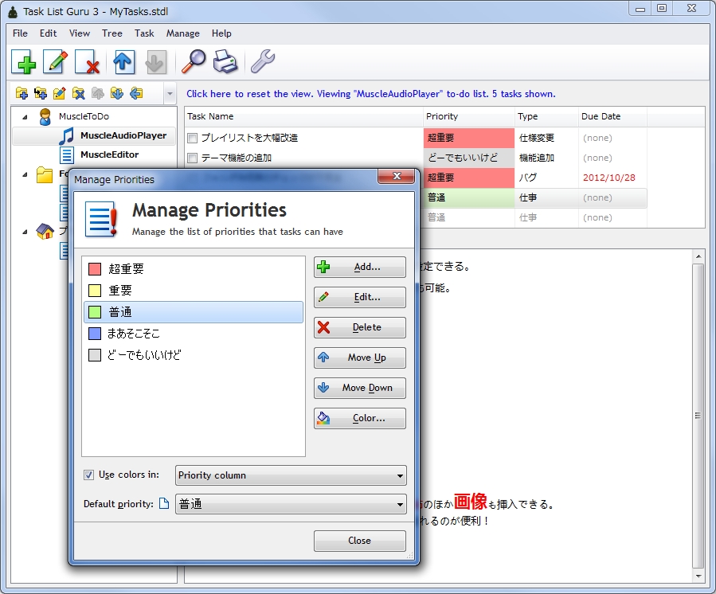Open the File menu

pyautogui.click(x=20, y=33)
